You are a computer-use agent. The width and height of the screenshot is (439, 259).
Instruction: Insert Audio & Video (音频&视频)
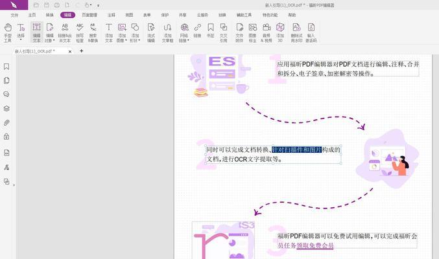267,32
